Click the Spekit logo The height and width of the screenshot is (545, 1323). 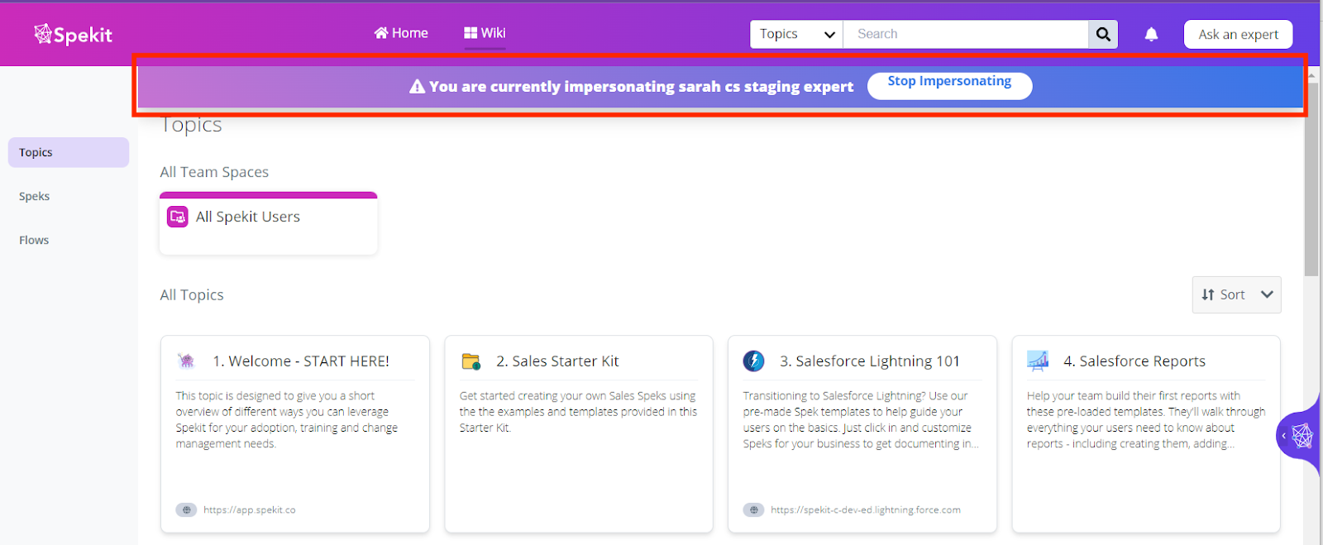click(73, 34)
